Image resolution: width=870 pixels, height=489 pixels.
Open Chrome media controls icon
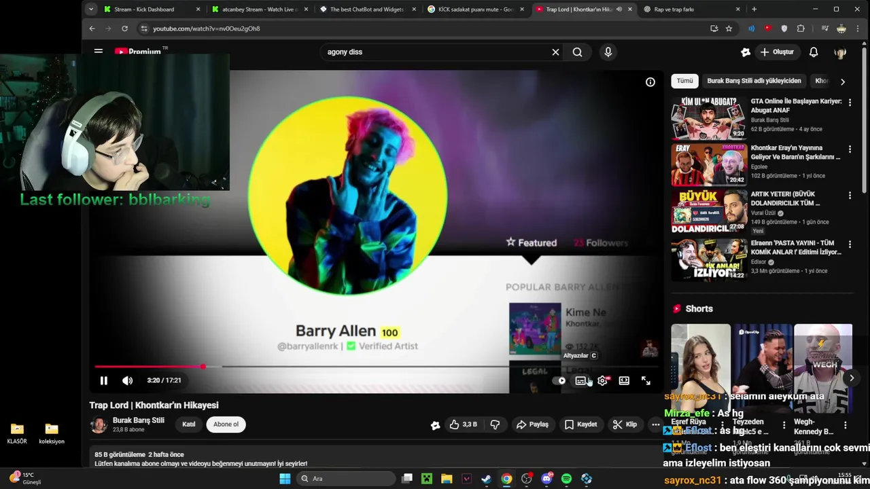[x=824, y=29]
